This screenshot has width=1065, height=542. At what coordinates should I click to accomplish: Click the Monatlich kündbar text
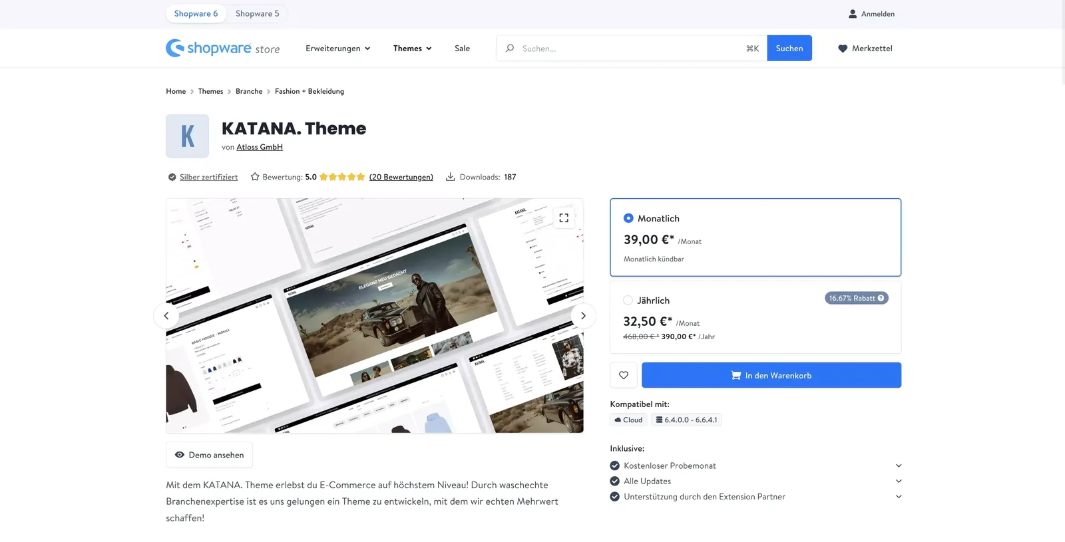pyautogui.click(x=654, y=259)
